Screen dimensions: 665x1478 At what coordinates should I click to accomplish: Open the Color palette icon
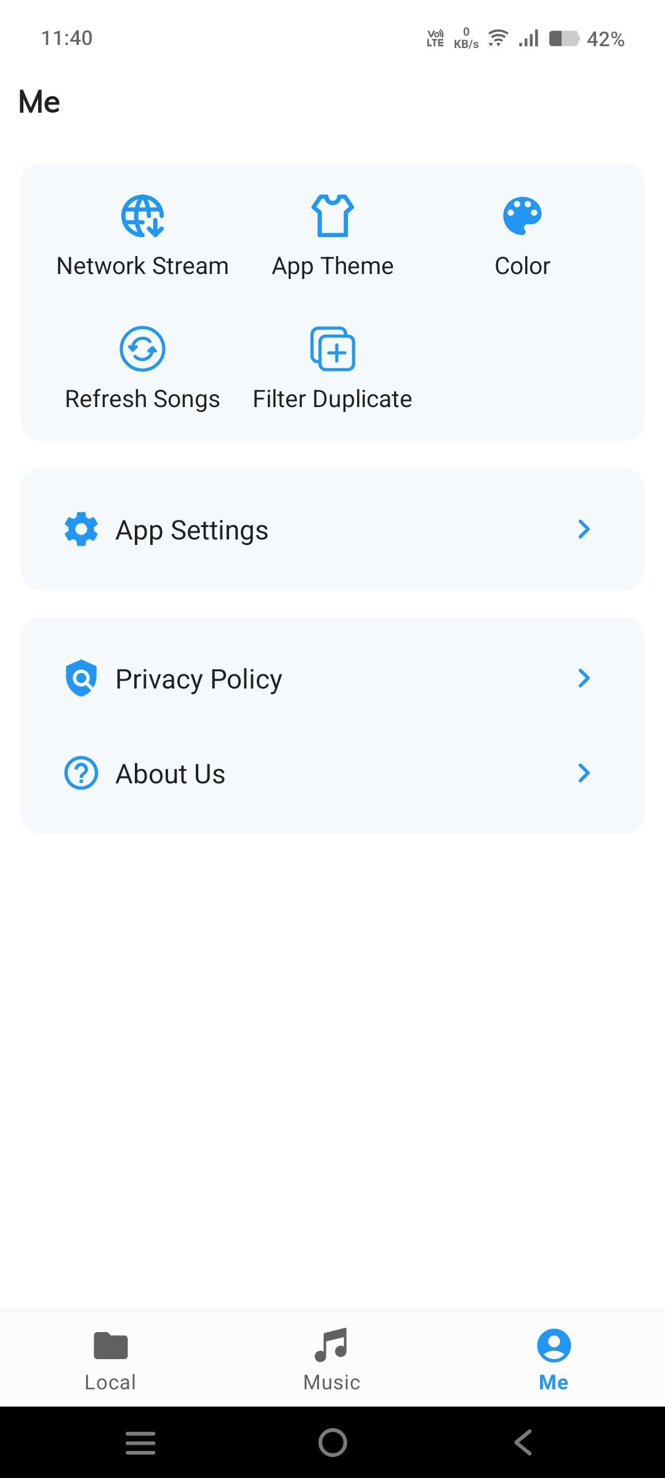tap(522, 216)
